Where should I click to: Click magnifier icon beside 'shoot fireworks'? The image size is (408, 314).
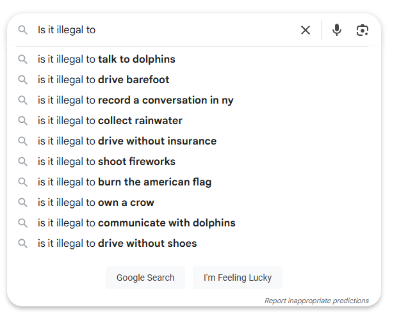[x=22, y=162]
